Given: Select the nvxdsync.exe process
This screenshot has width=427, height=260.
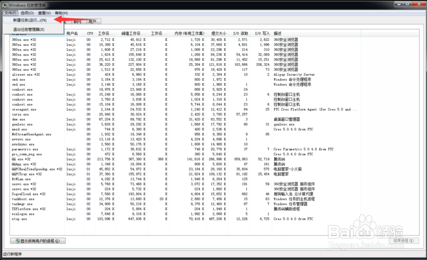Looking at the screenshot, I should pos(23,144).
